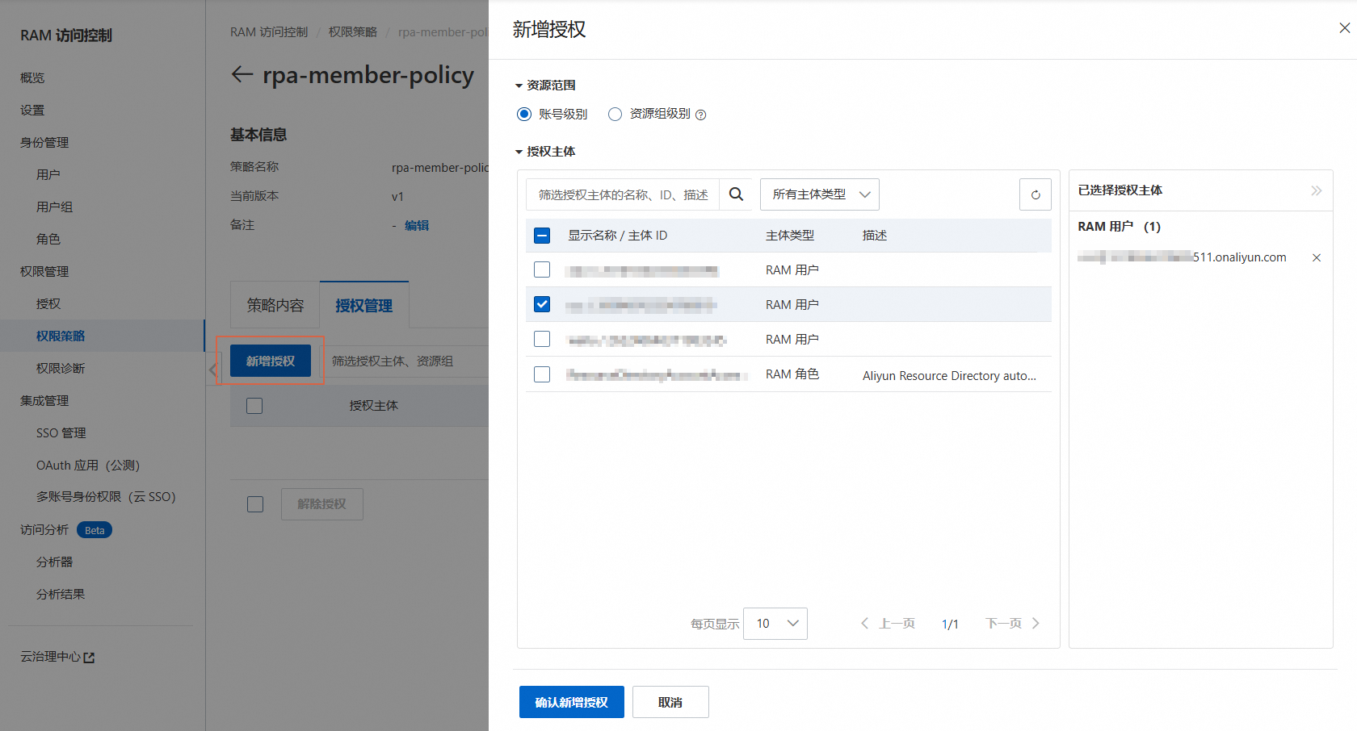Remove the selected onaliyun.com RAM user
The height and width of the screenshot is (731, 1357).
[x=1317, y=258]
